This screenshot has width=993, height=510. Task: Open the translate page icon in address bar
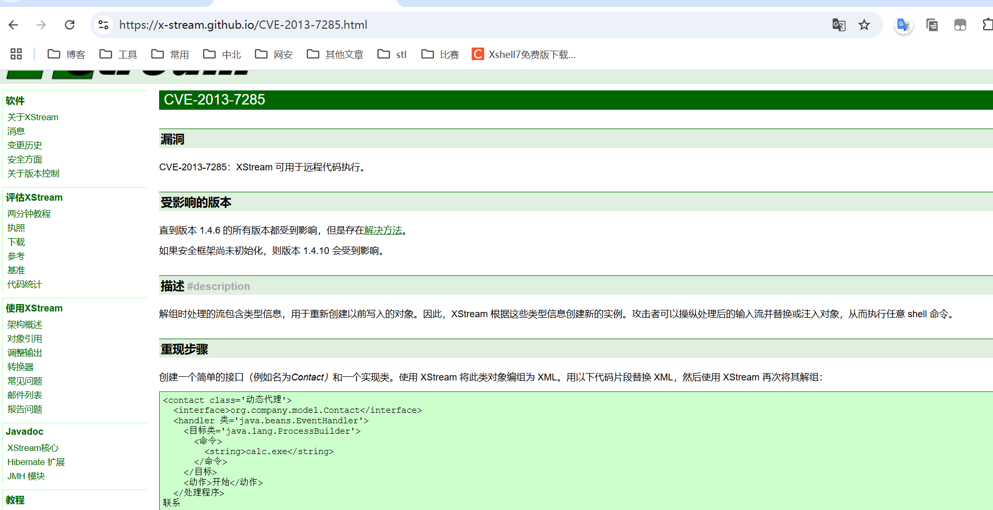pyautogui.click(x=839, y=25)
